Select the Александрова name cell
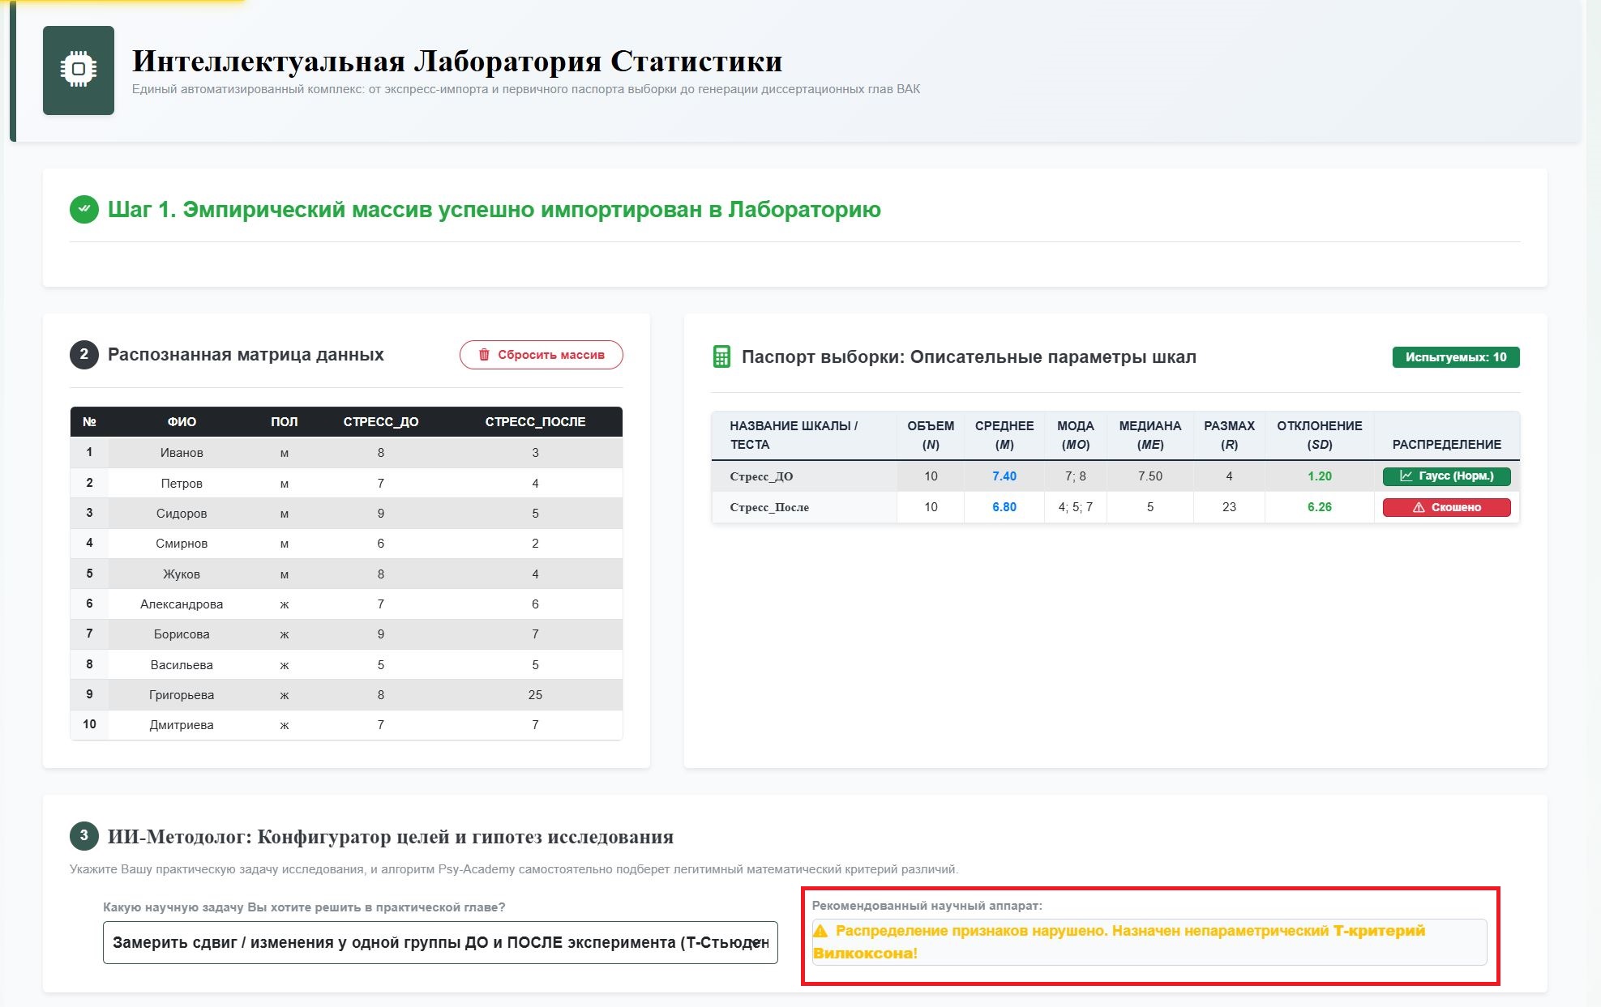The image size is (1601, 1007). tap(182, 604)
